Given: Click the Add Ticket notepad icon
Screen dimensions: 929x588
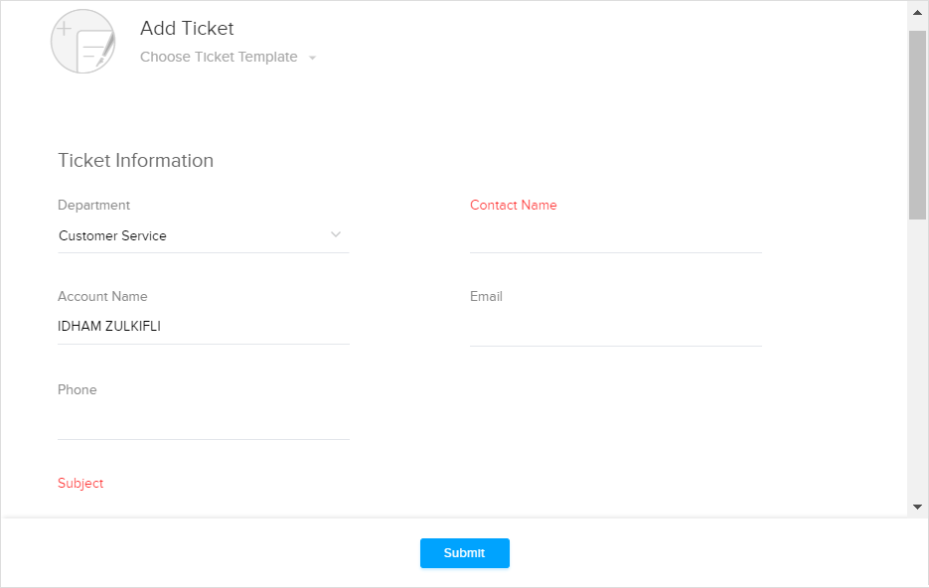Looking at the screenshot, I should click(83, 42).
